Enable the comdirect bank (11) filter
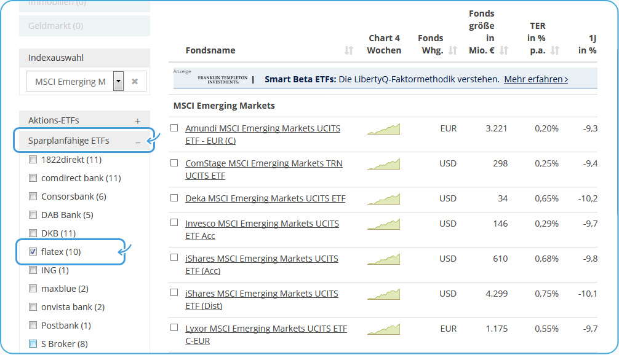The height and width of the screenshot is (355, 619). click(x=33, y=178)
